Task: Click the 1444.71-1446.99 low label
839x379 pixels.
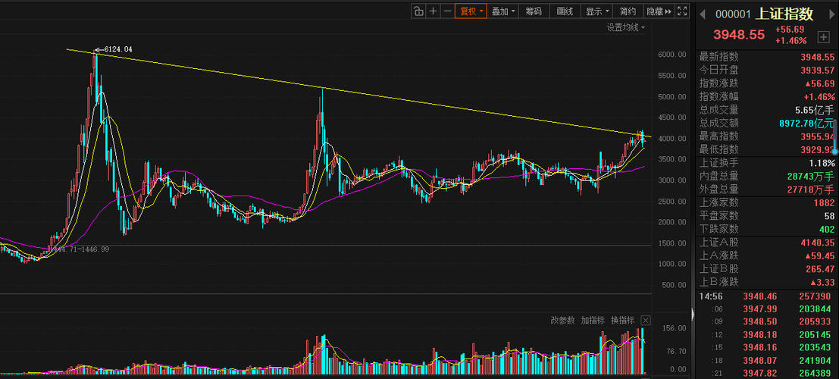Action: pyautogui.click(x=79, y=249)
